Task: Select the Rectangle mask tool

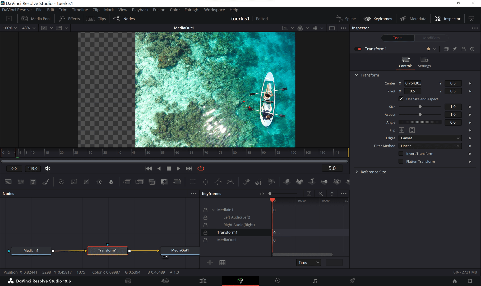Action: (193, 182)
